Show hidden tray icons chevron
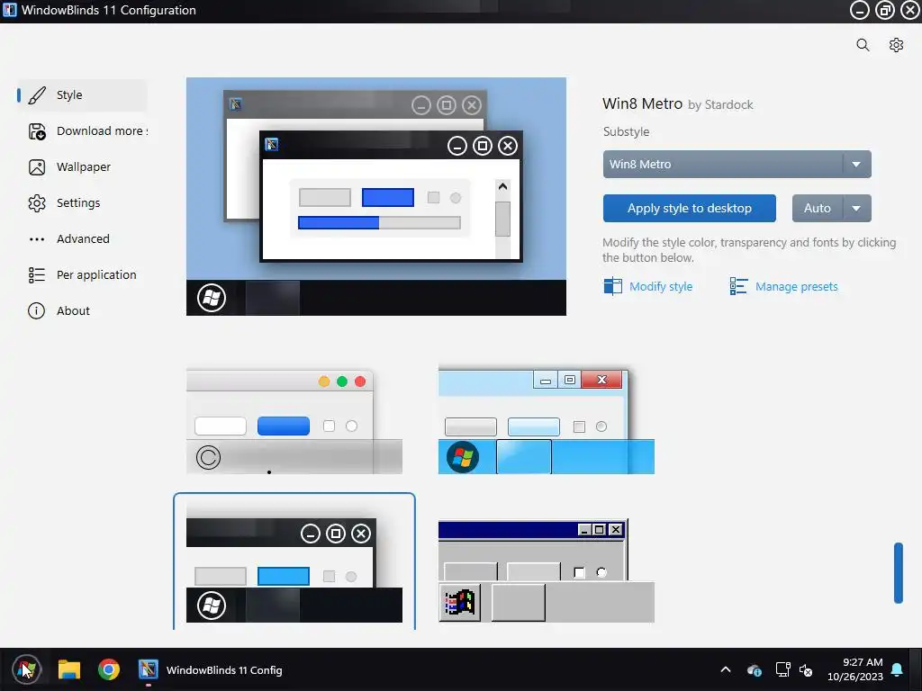This screenshot has width=922, height=691. 726,669
